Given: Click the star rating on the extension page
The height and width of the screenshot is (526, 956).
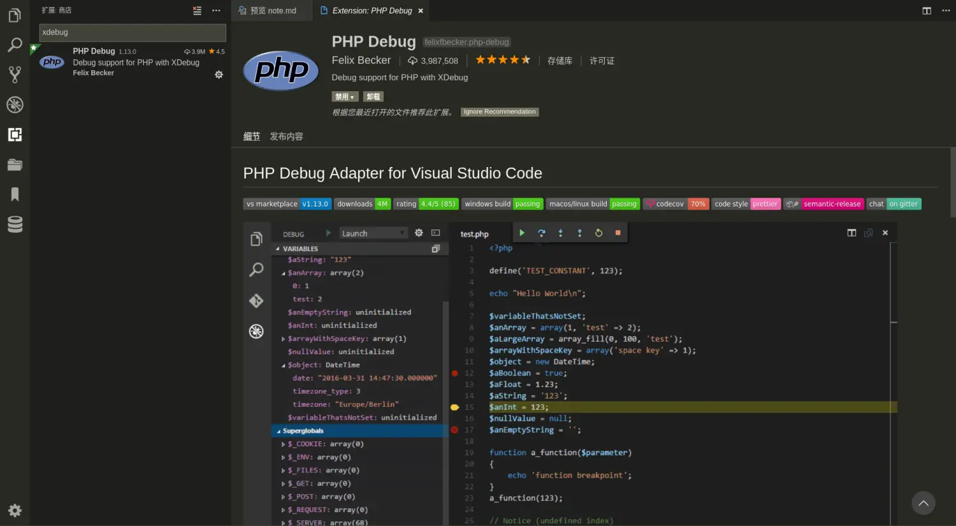Looking at the screenshot, I should click(x=503, y=60).
